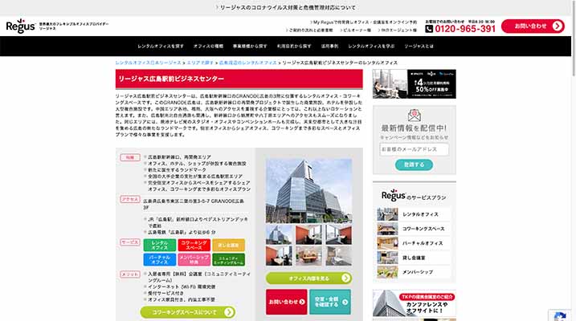Open レンタルオフィスを学ぶ navigation menu
This screenshot has height=321, width=576.
pyautogui.click(x=371, y=47)
